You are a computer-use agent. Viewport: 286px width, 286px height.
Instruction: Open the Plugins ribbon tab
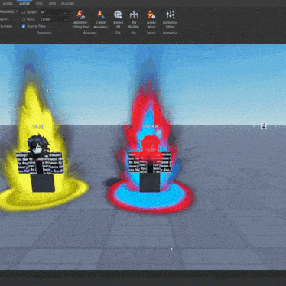click(68, 4)
